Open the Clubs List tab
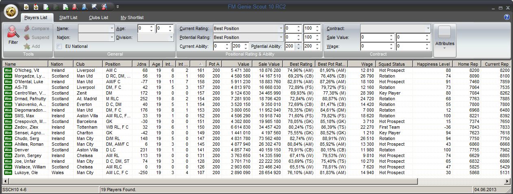Image resolution: width=513 pixels, height=194 pixels. pos(98,17)
